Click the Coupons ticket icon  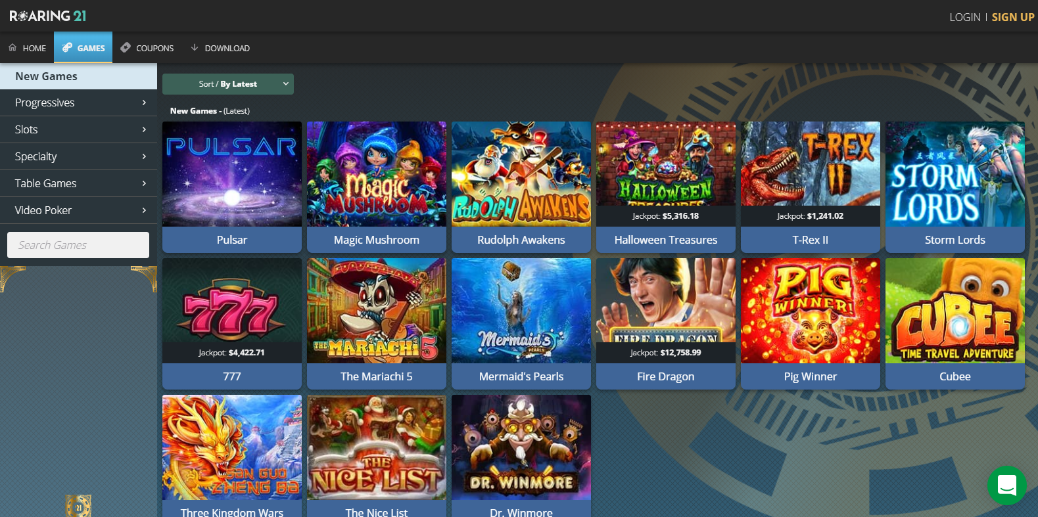point(126,47)
